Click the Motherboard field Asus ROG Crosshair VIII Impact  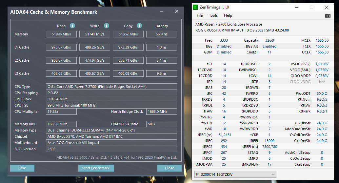111,143
